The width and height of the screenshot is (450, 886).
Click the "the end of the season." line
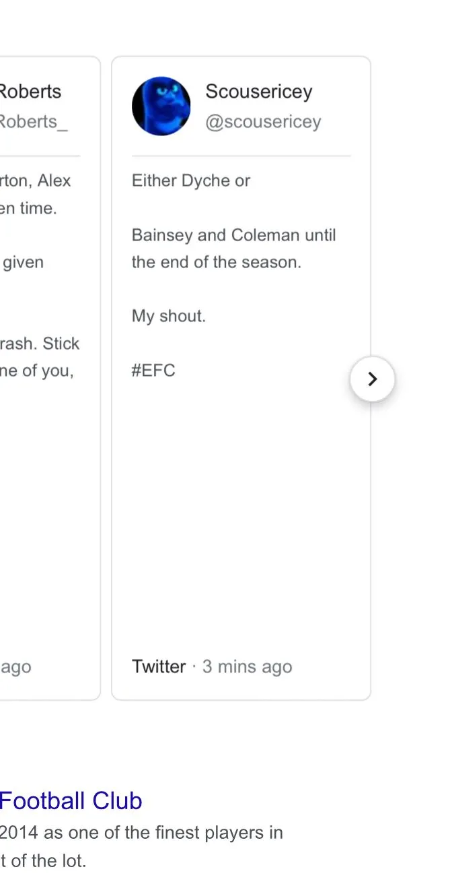point(216,262)
